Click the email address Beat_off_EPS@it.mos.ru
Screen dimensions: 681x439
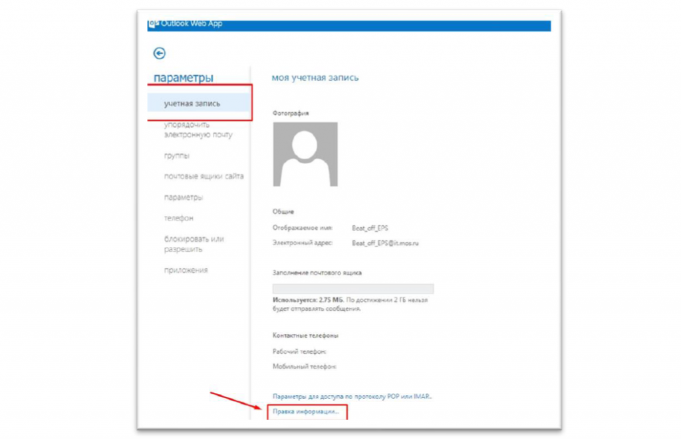tap(385, 243)
